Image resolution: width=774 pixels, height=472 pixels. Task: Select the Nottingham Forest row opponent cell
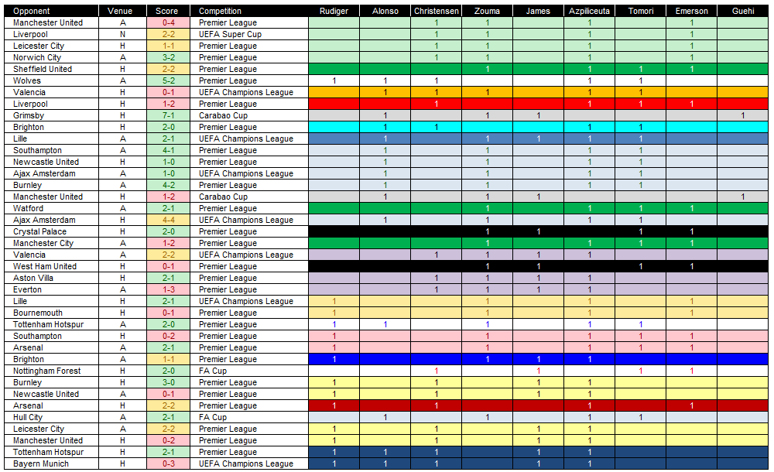51,371
